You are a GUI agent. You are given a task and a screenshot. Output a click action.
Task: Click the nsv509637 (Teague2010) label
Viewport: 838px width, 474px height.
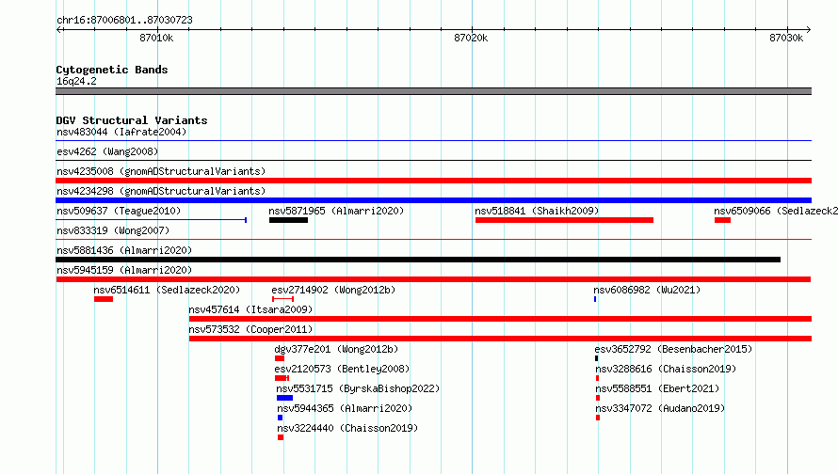point(119,211)
